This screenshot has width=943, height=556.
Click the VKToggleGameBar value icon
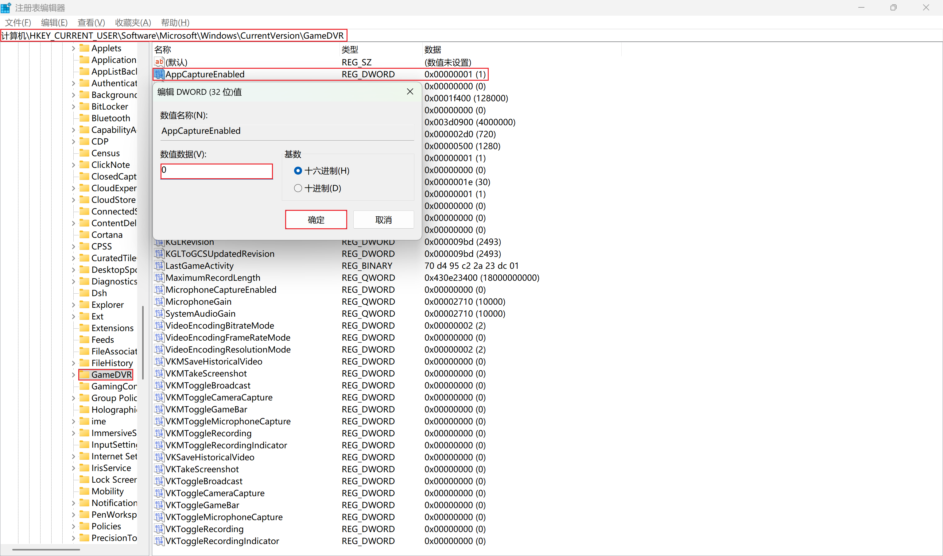click(159, 505)
